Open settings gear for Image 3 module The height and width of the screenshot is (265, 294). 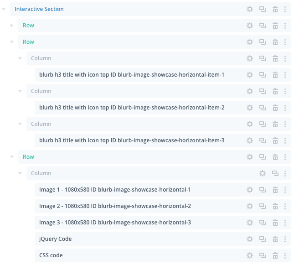click(250, 223)
